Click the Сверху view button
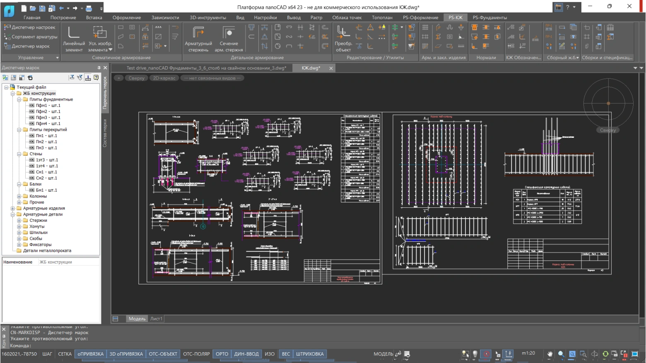 [x=136, y=78]
